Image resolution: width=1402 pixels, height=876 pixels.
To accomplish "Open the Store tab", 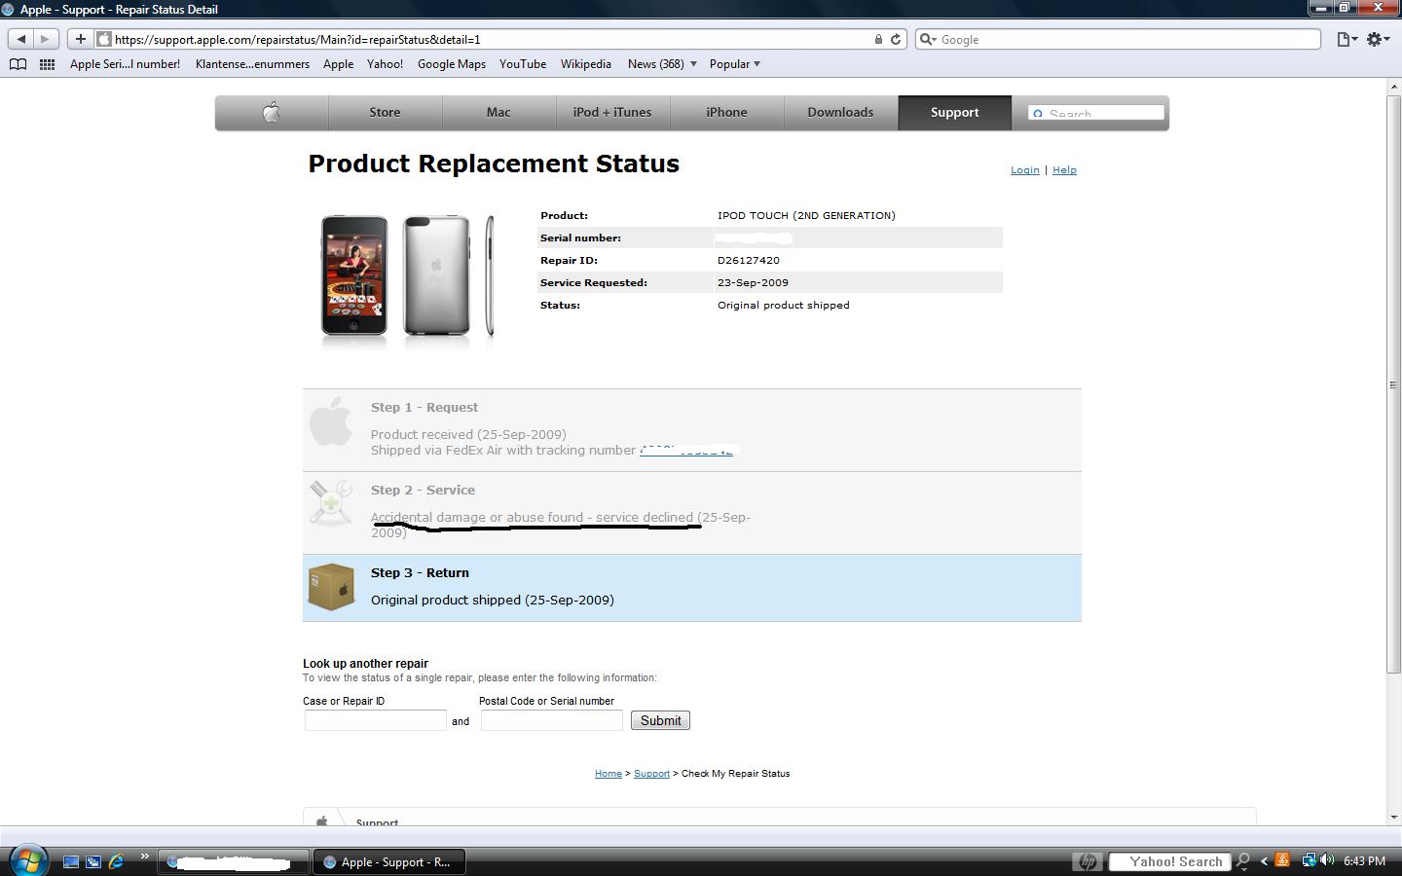I will tap(385, 112).
